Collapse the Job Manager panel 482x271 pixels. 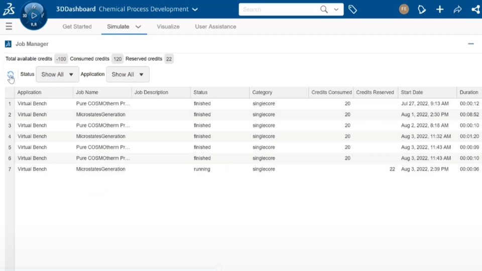pyautogui.click(x=471, y=44)
